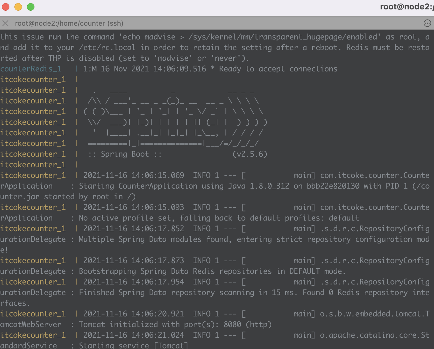
Task: Click the (v2.5.6) version text
Action: tap(250, 154)
